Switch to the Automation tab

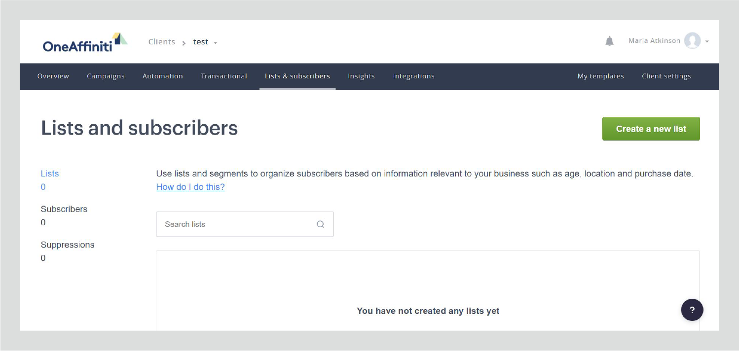[163, 76]
